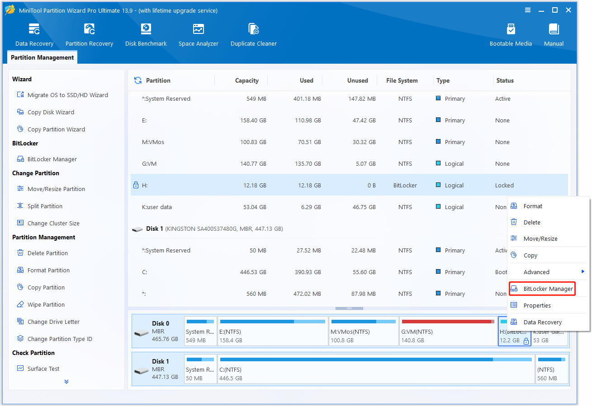This screenshot has height=406, width=592.
Task: Choose Split Partition in sidebar
Action: [39, 206]
